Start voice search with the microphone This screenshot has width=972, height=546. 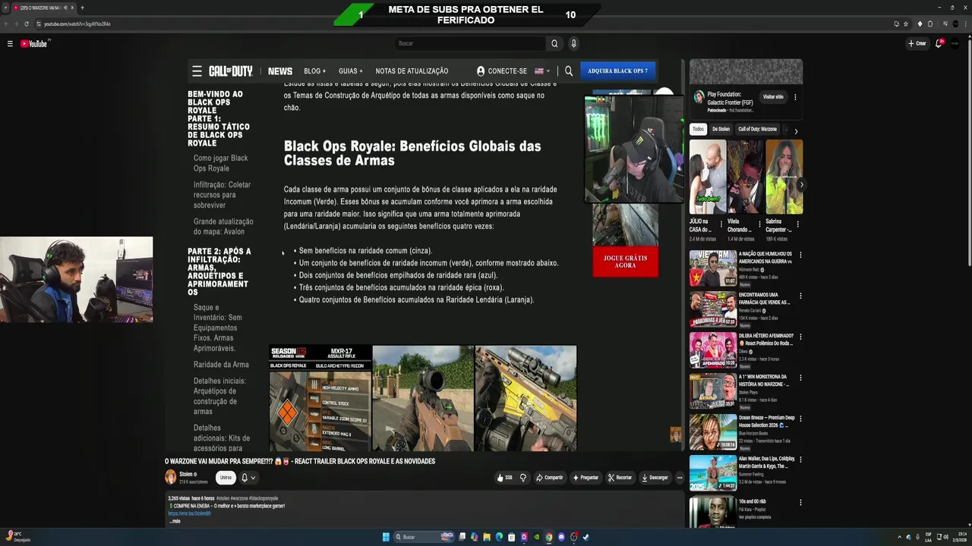click(573, 43)
